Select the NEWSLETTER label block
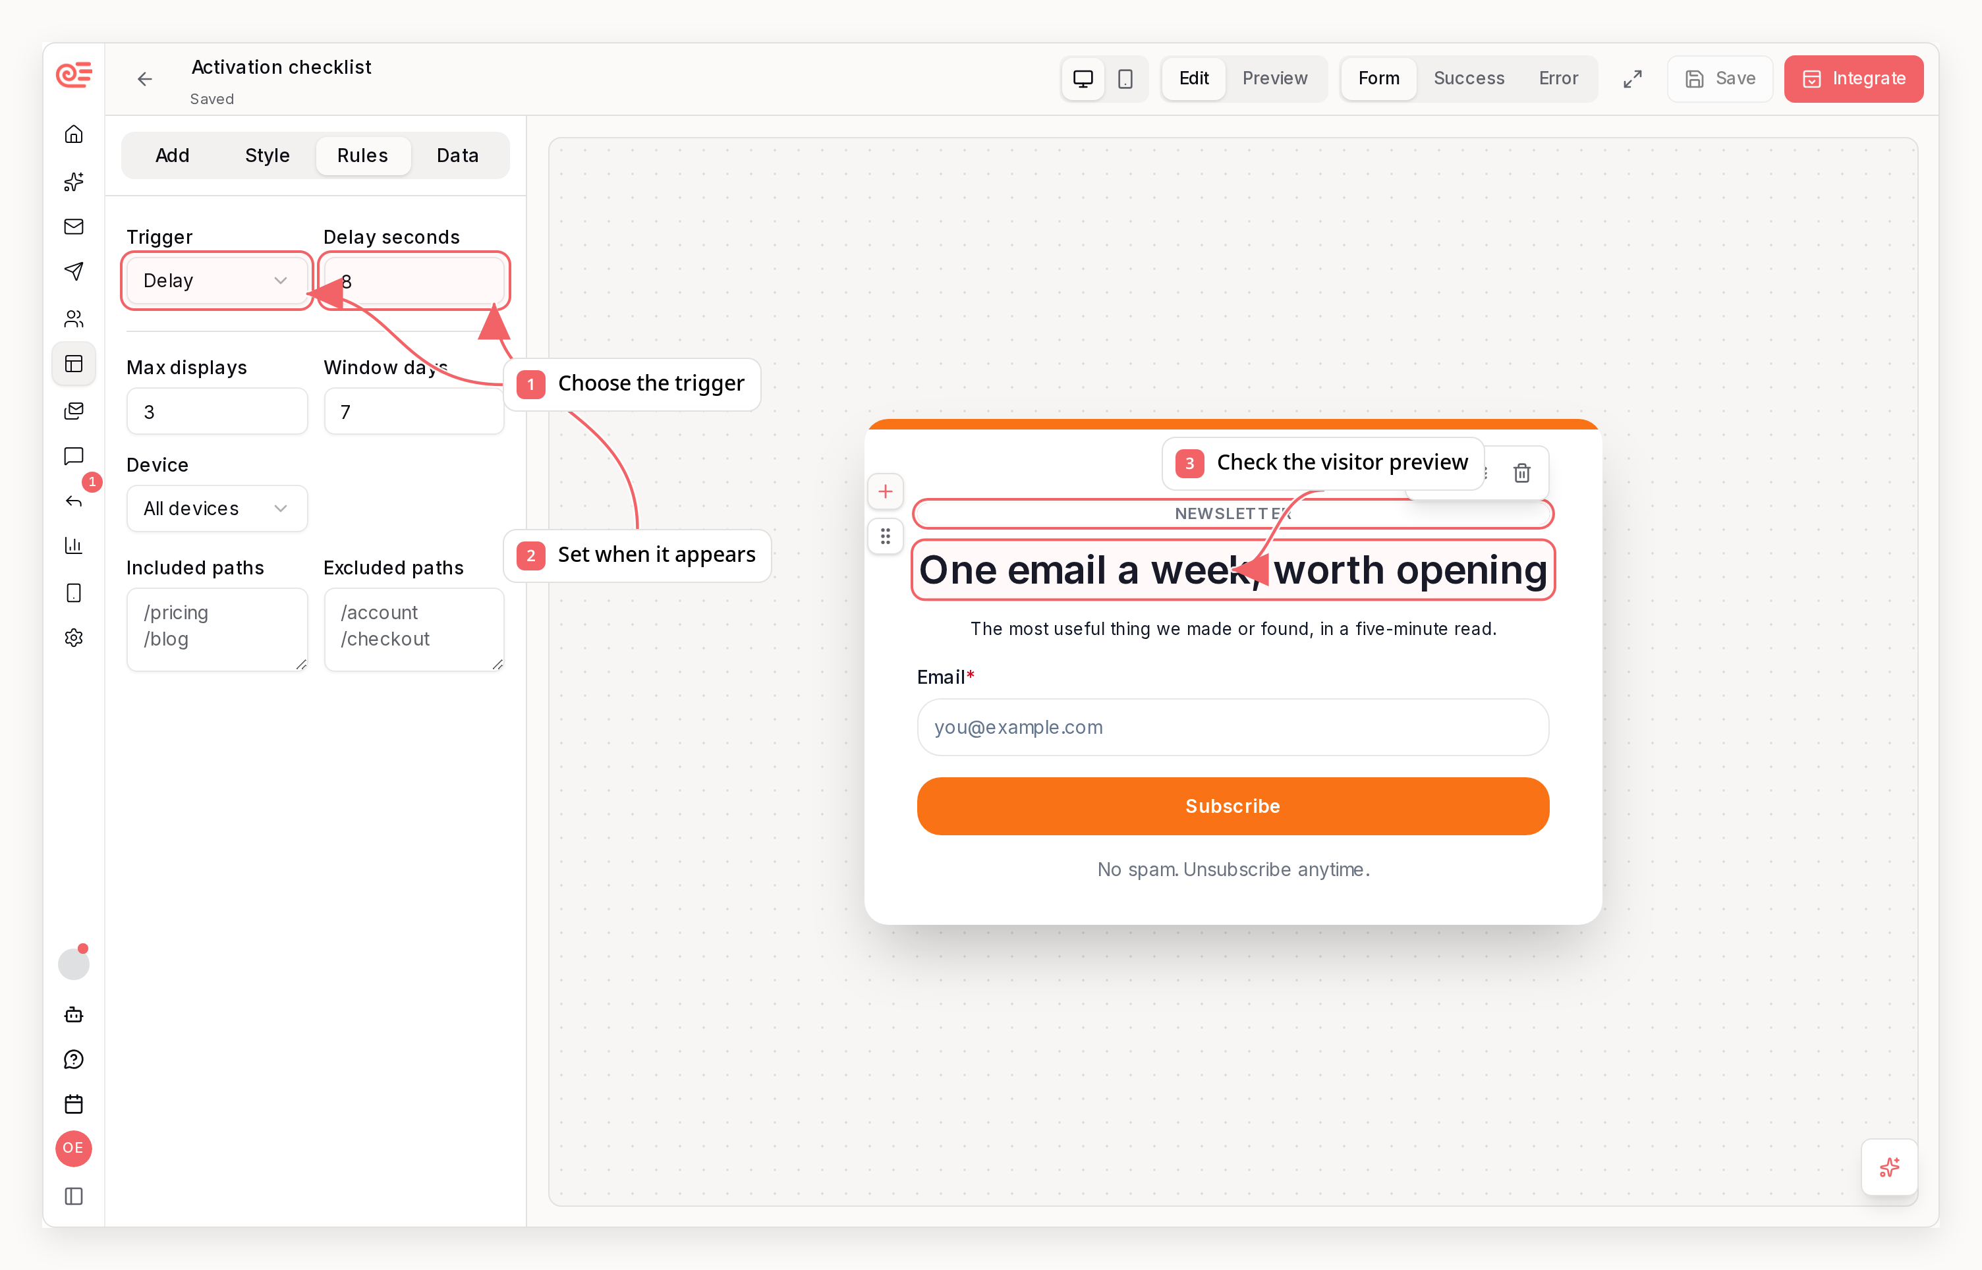The height and width of the screenshot is (1270, 1982). 1232,513
